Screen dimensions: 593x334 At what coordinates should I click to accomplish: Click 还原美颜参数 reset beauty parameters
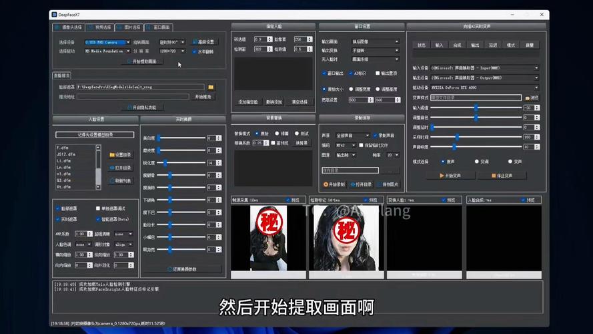click(x=182, y=269)
